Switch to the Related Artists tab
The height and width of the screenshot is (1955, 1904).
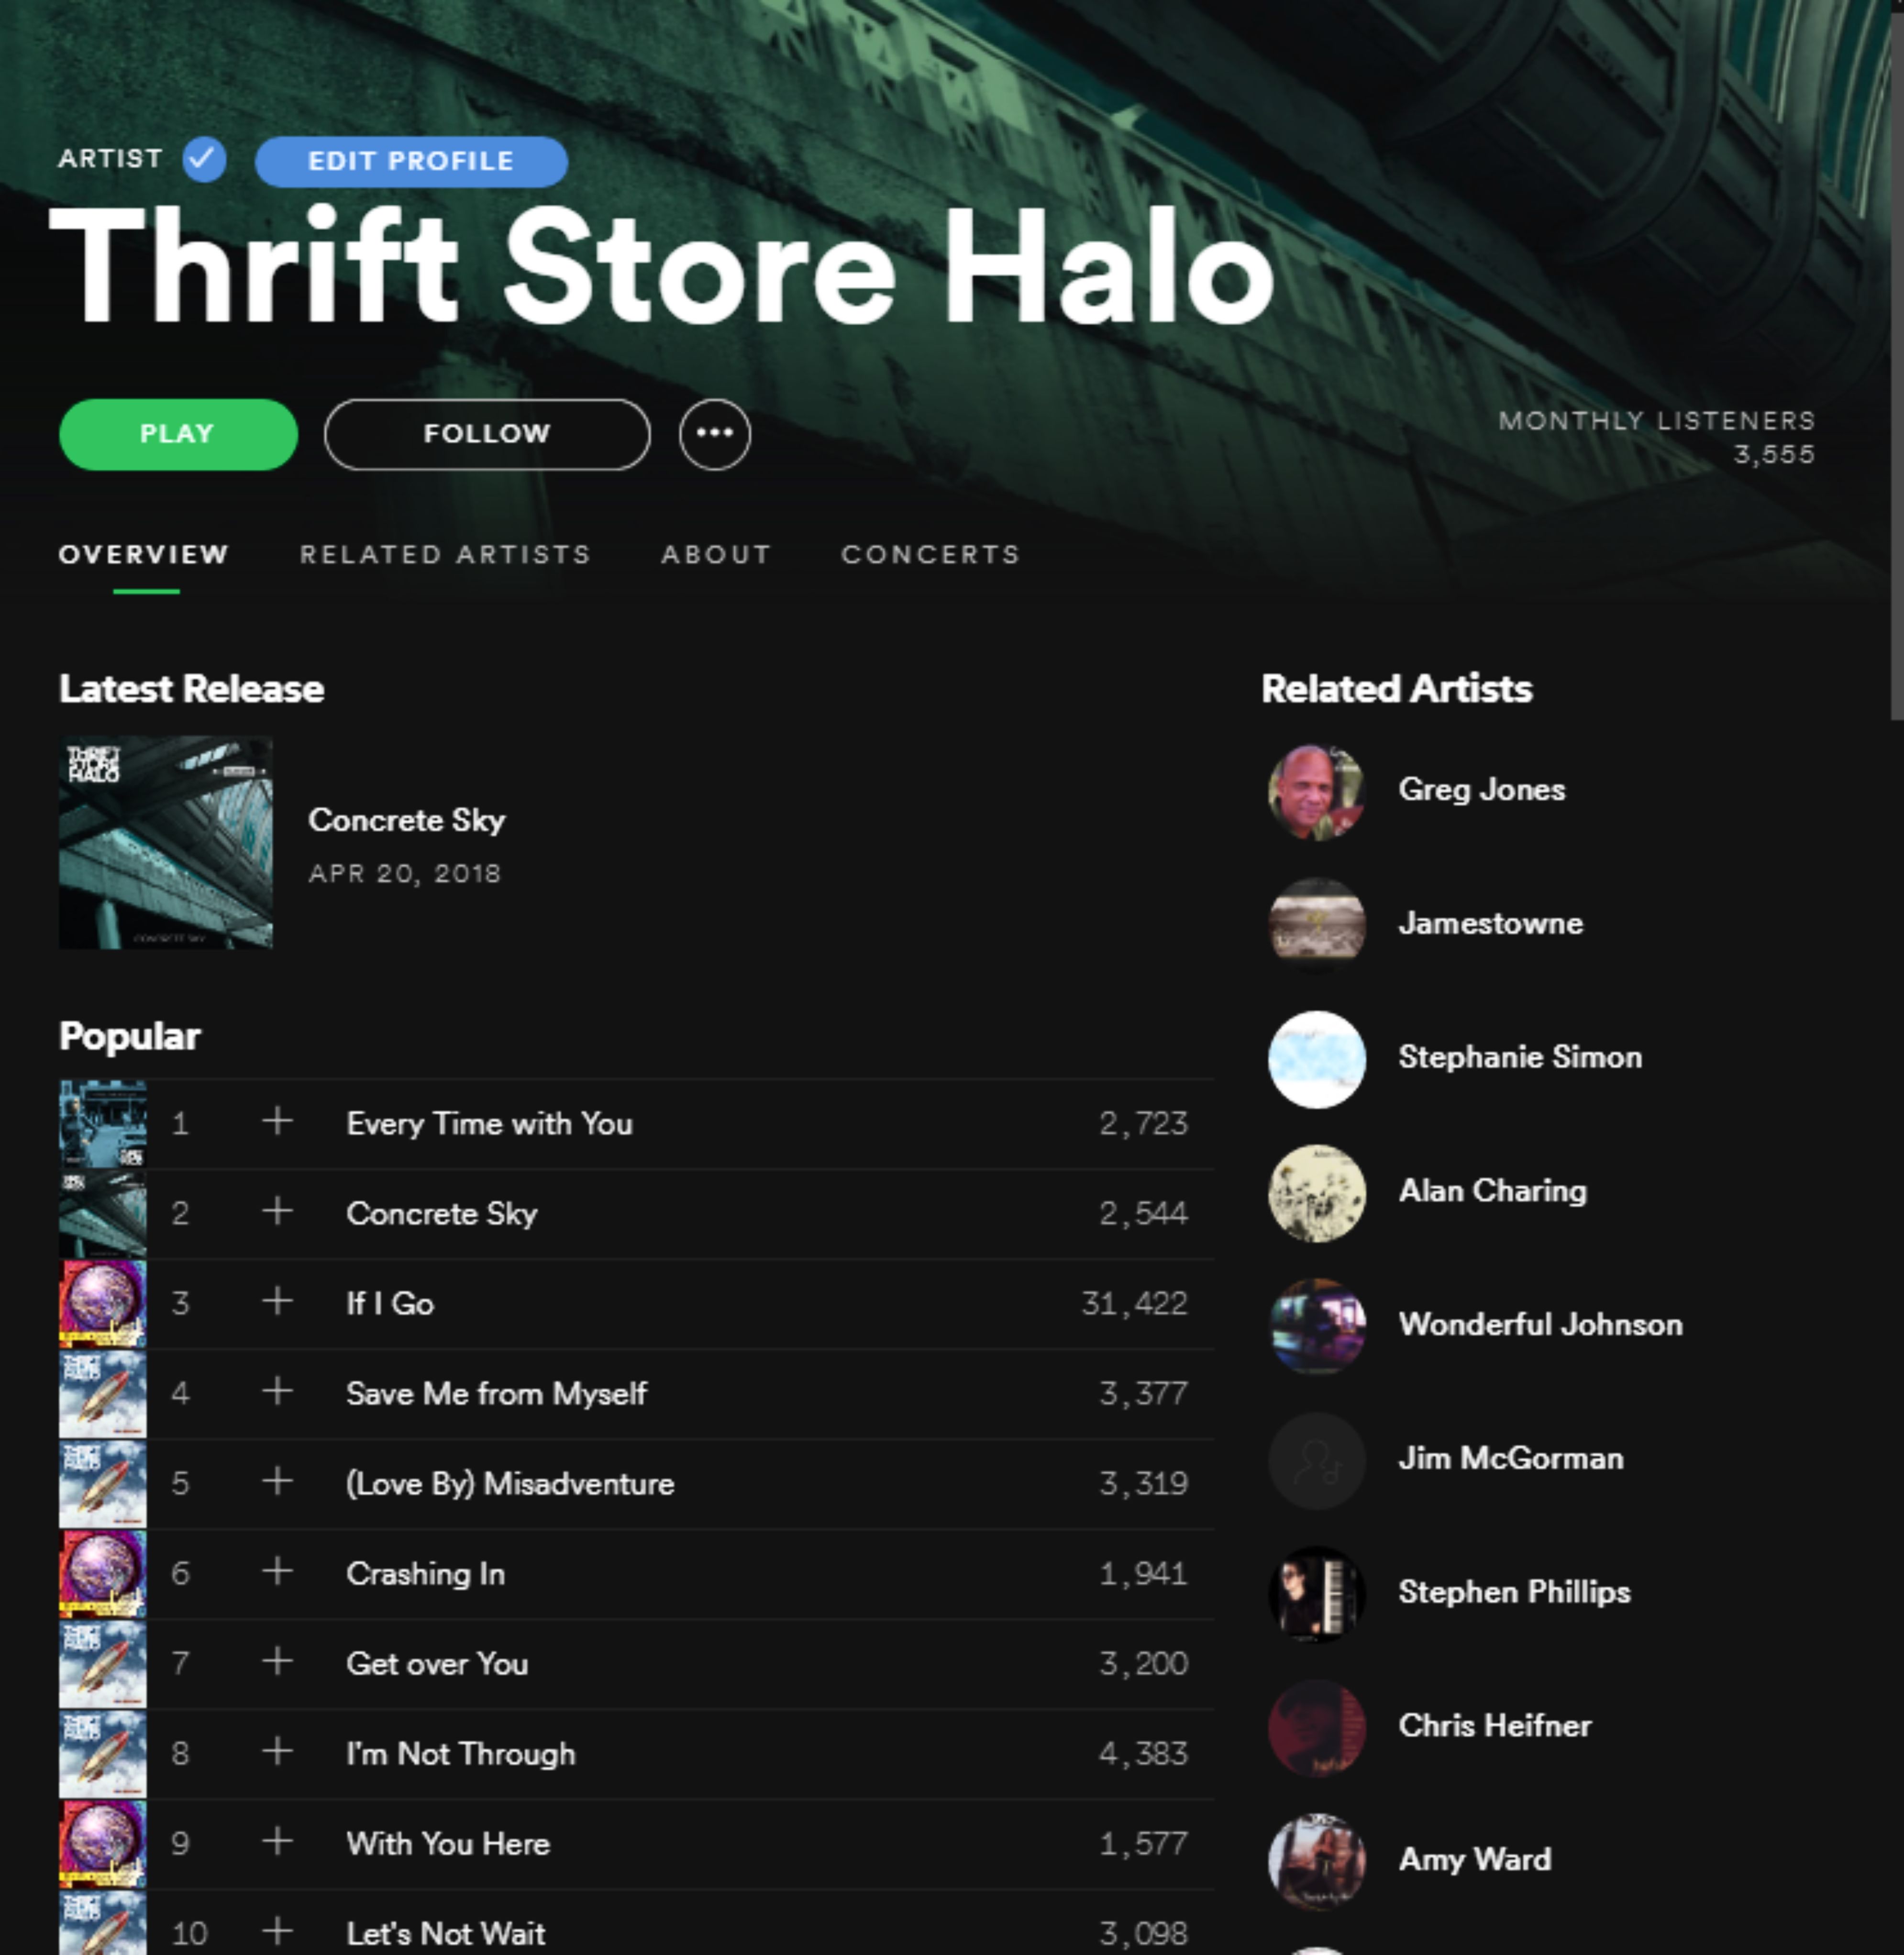pyautogui.click(x=445, y=555)
